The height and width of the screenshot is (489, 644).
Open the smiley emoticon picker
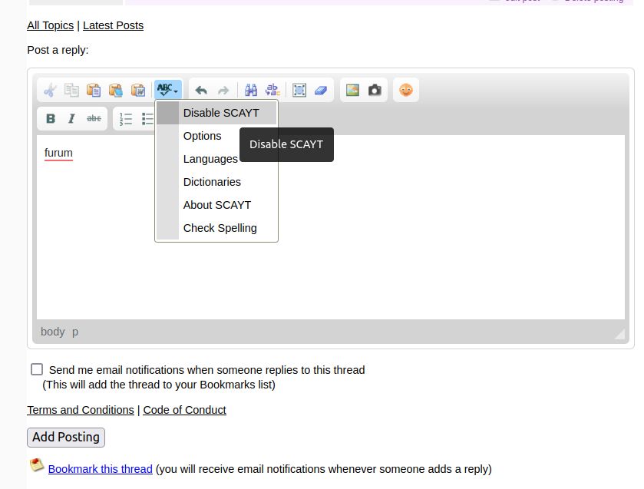tap(406, 90)
